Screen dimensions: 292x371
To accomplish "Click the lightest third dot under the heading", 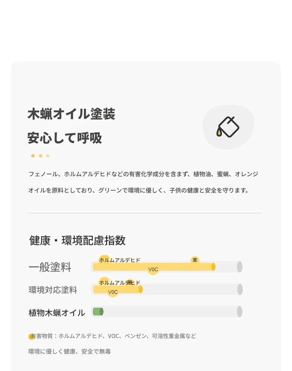I will pos(48,156).
